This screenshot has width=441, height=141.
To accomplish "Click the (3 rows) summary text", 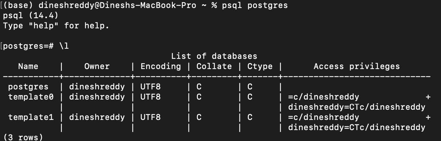I will (x=23, y=137).
